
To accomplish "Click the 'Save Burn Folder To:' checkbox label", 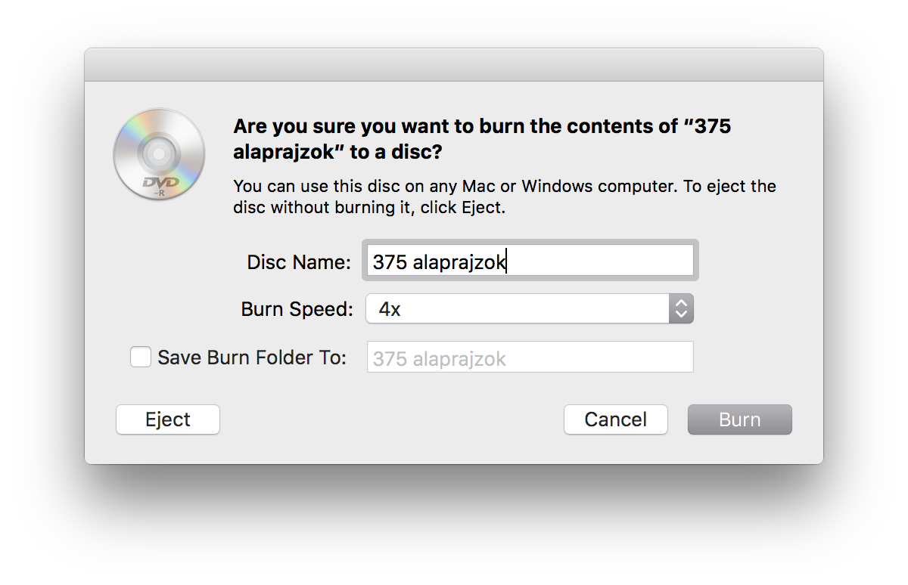I will coord(252,357).
